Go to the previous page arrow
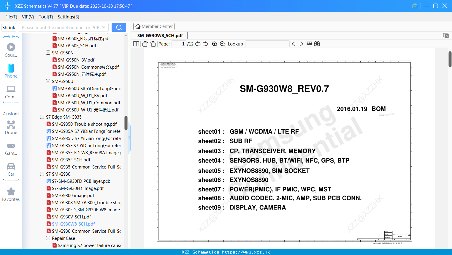The width and height of the screenshot is (452, 255). click(x=198, y=44)
